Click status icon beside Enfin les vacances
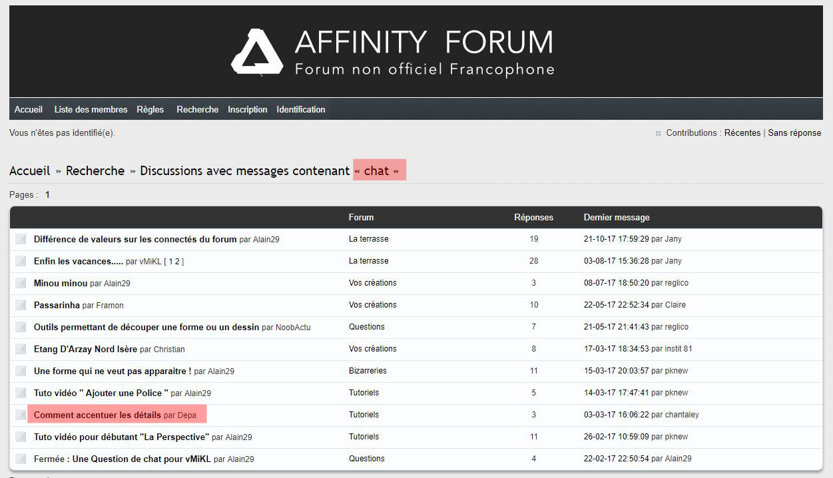Image resolution: width=833 pixels, height=478 pixels. pyautogui.click(x=21, y=261)
